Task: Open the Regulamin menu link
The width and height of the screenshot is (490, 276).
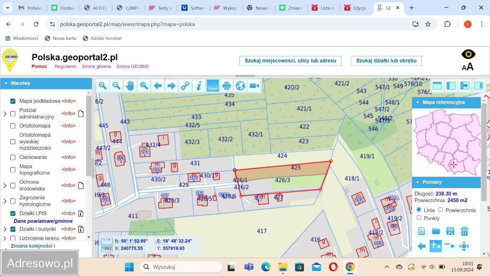Action: pos(65,66)
